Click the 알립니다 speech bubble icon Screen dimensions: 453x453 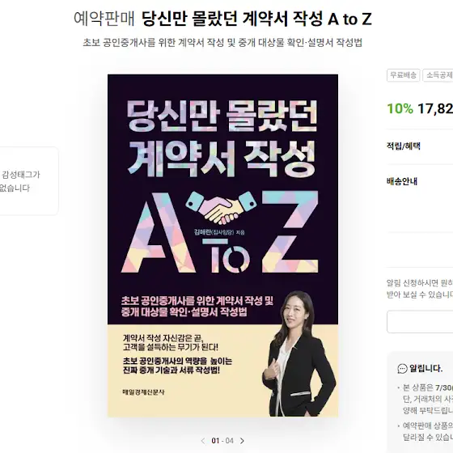pos(402,369)
